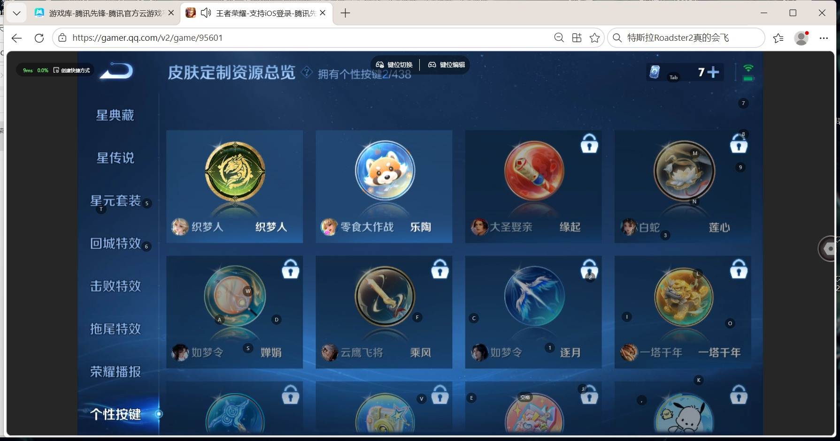This screenshot has width=840, height=441.
Task: Click the game back arrow icon
Action: 117,71
